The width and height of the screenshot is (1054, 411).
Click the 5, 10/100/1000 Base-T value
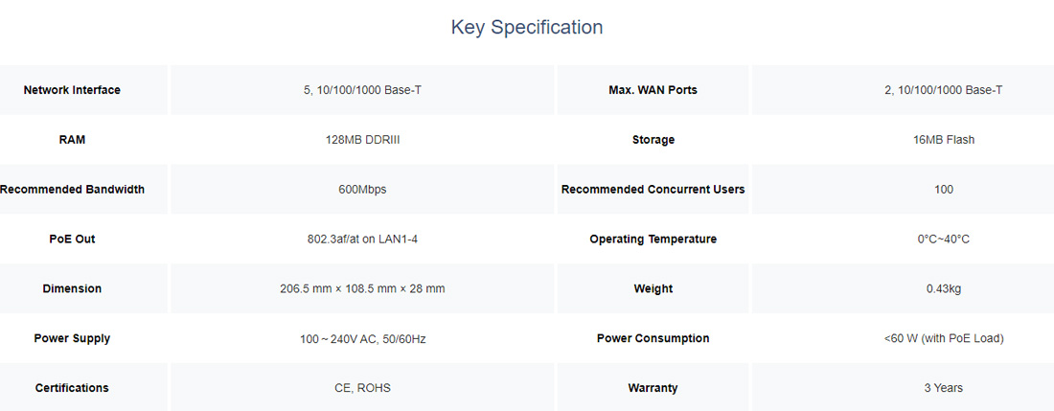[362, 90]
